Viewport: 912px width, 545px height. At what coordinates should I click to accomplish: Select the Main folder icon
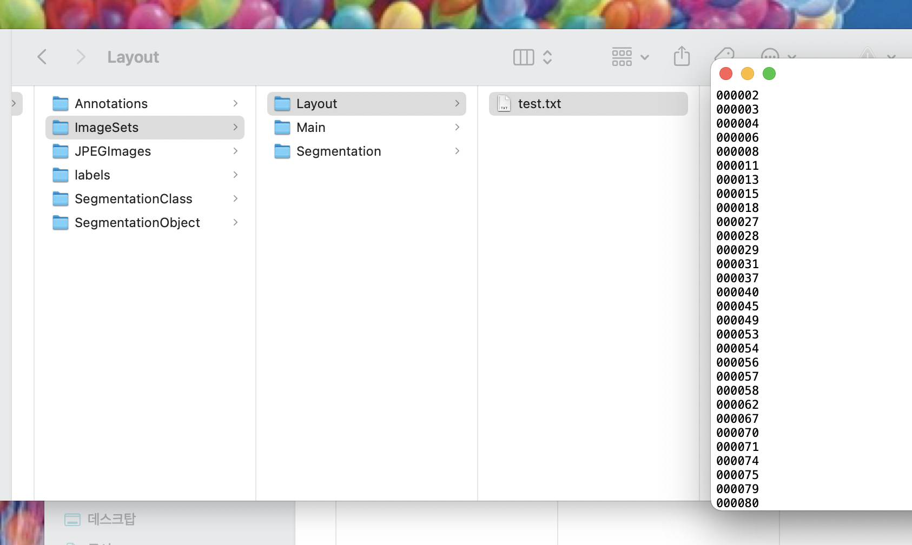282,127
